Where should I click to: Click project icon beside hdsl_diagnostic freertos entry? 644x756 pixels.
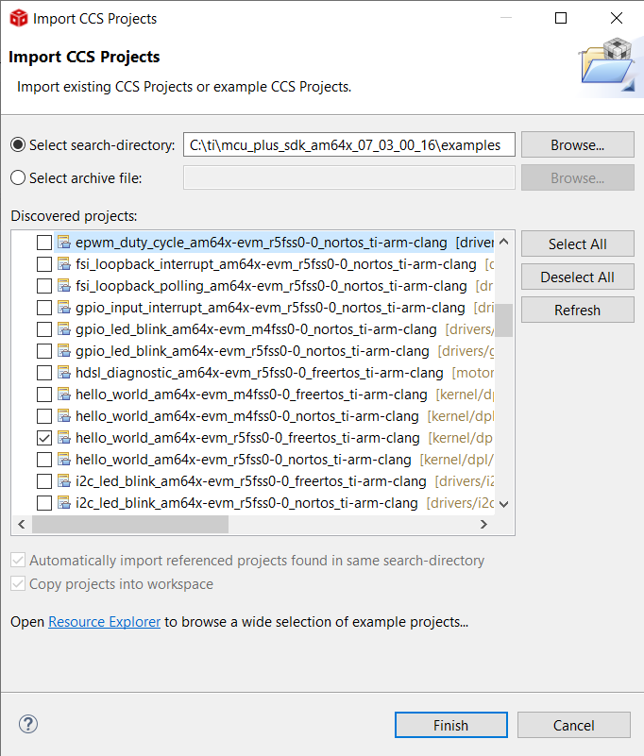(x=64, y=373)
